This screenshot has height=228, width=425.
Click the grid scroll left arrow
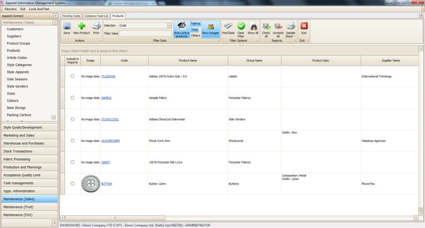[63, 218]
